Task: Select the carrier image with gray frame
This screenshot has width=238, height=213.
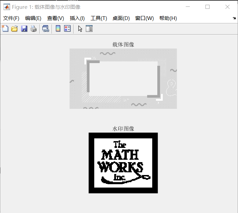Action: coord(123,79)
